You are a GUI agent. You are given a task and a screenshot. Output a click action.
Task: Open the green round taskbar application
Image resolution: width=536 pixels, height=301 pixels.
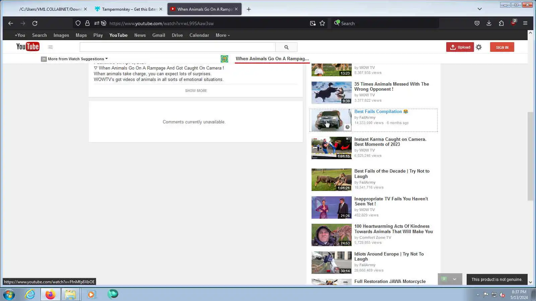pos(113,294)
